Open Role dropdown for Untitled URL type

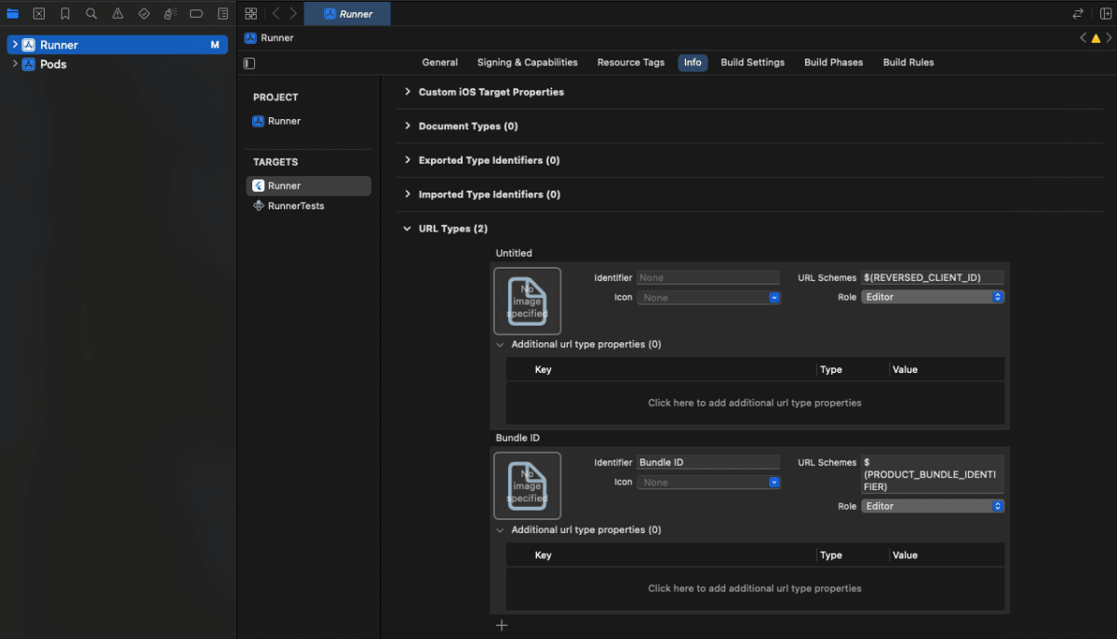point(933,297)
